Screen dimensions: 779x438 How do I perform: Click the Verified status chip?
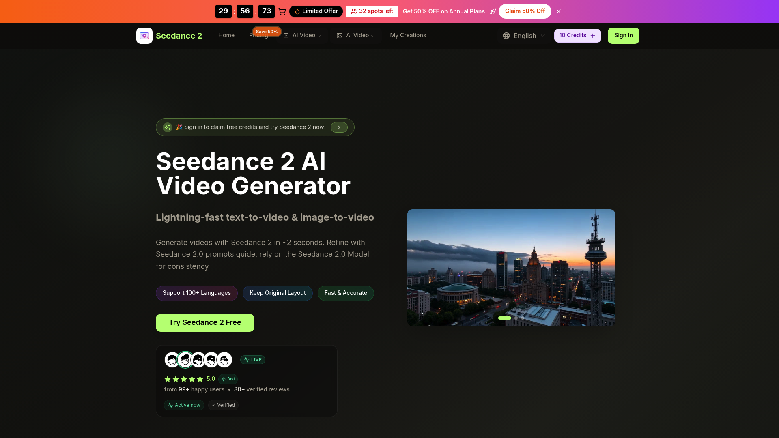(x=223, y=405)
